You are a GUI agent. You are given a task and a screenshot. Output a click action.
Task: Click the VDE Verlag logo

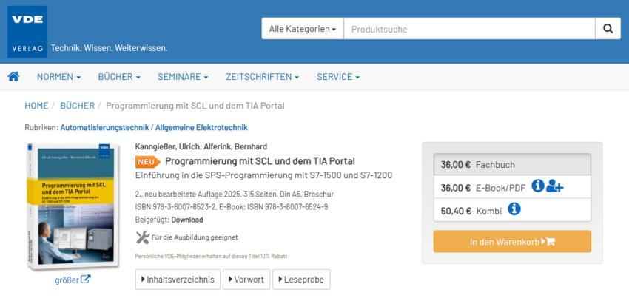(27, 32)
